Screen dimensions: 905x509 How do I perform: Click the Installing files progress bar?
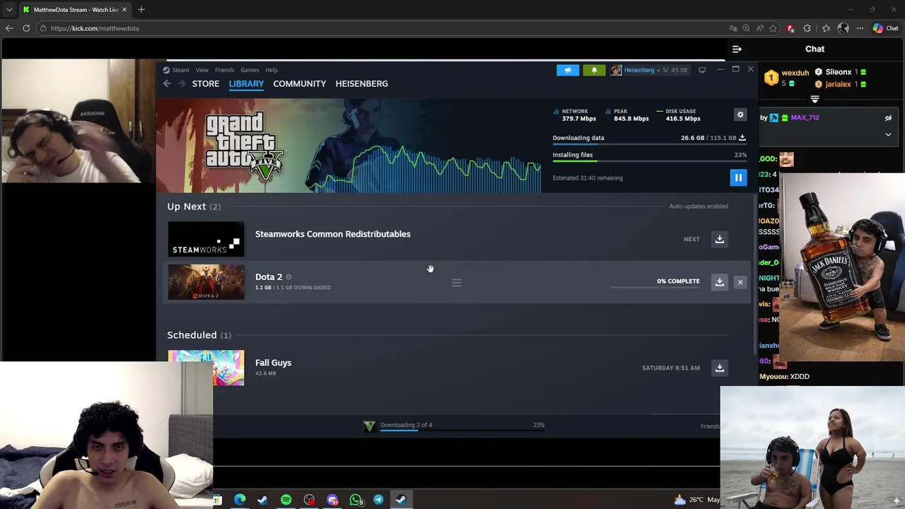pyautogui.click(x=650, y=163)
